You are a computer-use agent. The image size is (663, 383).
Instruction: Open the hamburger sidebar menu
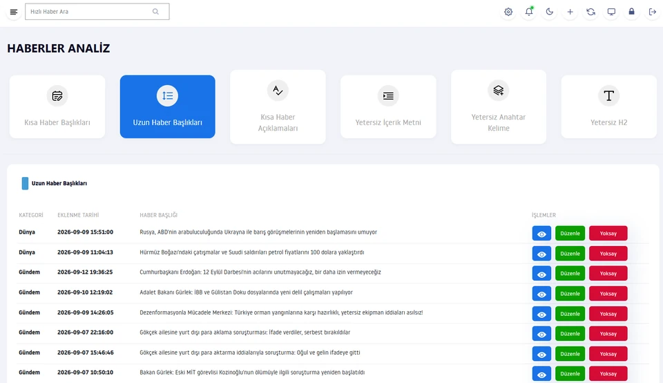coord(14,12)
